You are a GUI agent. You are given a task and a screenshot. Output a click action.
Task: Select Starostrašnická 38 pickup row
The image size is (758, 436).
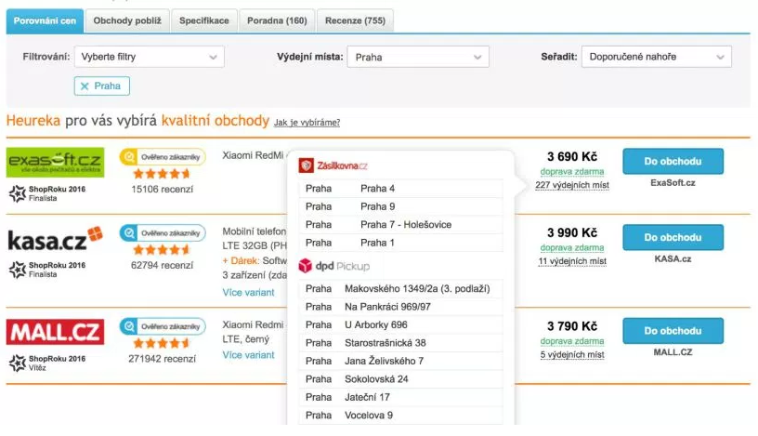coord(400,343)
